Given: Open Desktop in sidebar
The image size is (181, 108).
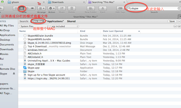Looking at the screenshot, I should pos(5,40).
